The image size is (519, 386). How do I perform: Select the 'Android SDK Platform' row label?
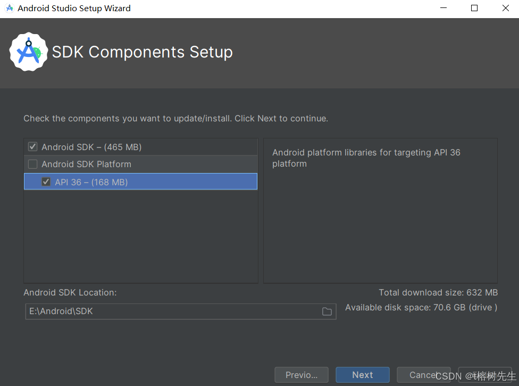(x=86, y=164)
